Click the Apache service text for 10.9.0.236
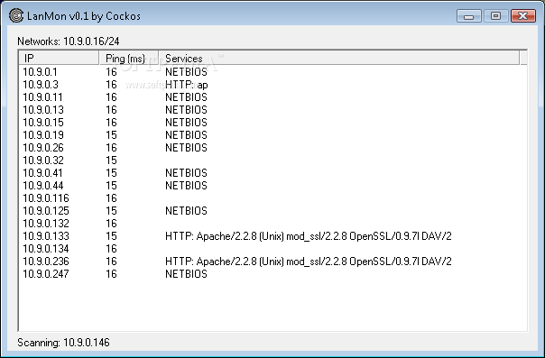Image resolution: width=545 pixels, height=358 pixels. 309,262
